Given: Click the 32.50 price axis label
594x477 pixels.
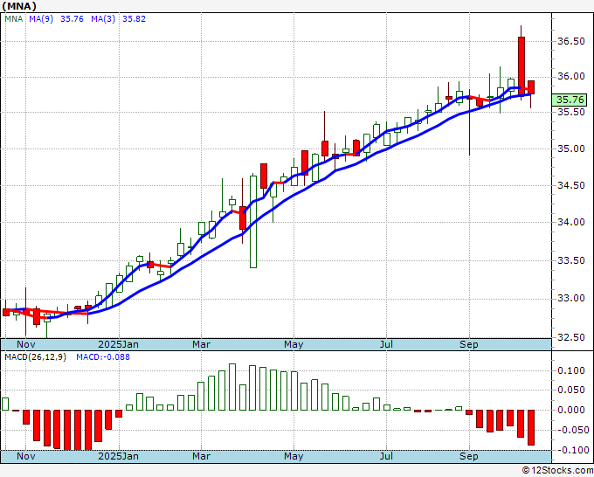Looking at the screenshot, I should (x=571, y=337).
